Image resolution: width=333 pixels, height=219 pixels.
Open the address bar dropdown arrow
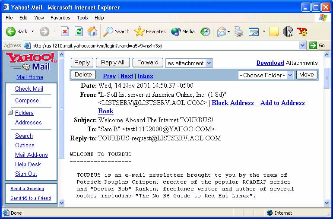click(302, 45)
